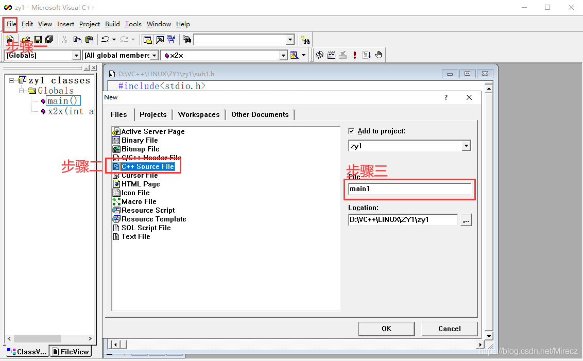Image resolution: width=583 pixels, height=361 pixels.
Task: Click the Save toolbar icon
Action: (x=38, y=40)
